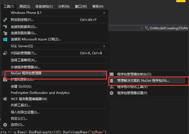Choose 选项(O)... menu entry
Image resolution: width=189 pixels, height=134 pixels.
click(x=54, y=125)
